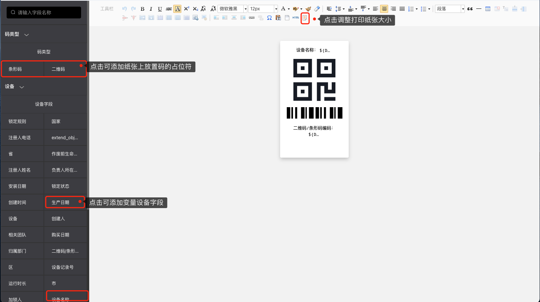Click the paste as plain text icon

pos(278,18)
